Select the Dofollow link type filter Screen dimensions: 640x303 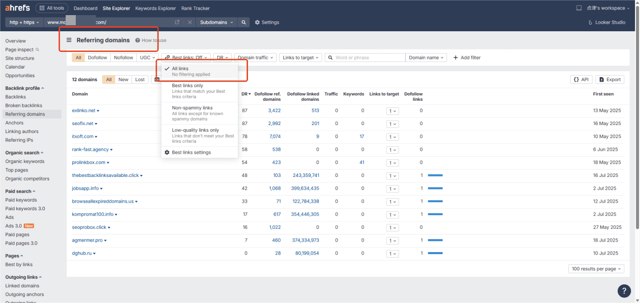pos(97,57)
